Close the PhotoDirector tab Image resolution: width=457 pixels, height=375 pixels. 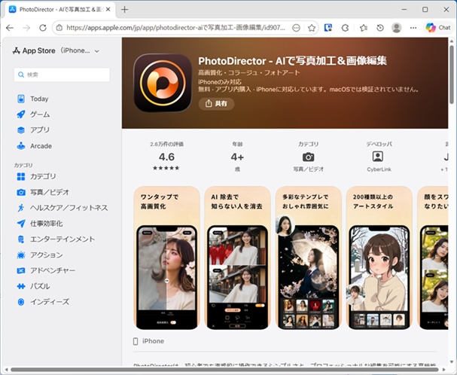108,10
